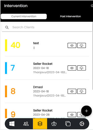Download the Seller Rocket 2023-04-18 intervention
The image size is (93, 130).
(82, 68)
